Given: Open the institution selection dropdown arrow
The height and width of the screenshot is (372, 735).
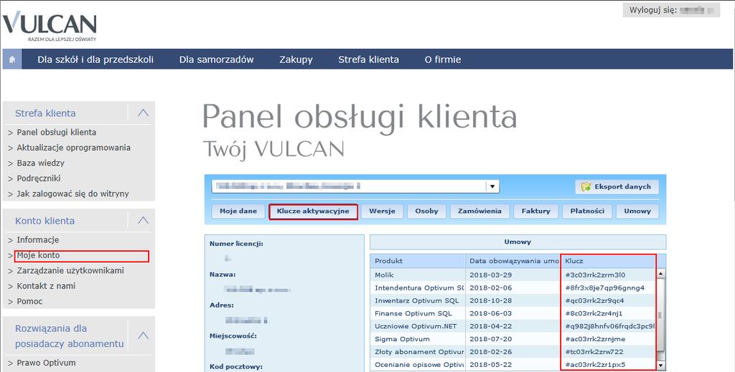Looking at the screenshot, I should coord(492,186).
